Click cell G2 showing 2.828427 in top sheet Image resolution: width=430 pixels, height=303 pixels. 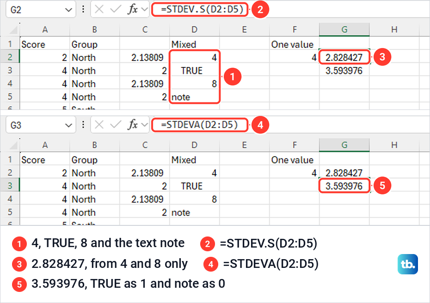pos(344,57)
